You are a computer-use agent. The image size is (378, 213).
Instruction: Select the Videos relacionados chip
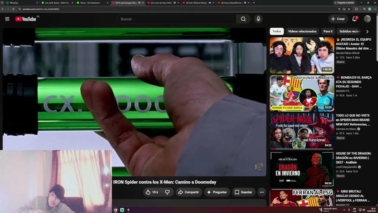click(x=302, y=31)
